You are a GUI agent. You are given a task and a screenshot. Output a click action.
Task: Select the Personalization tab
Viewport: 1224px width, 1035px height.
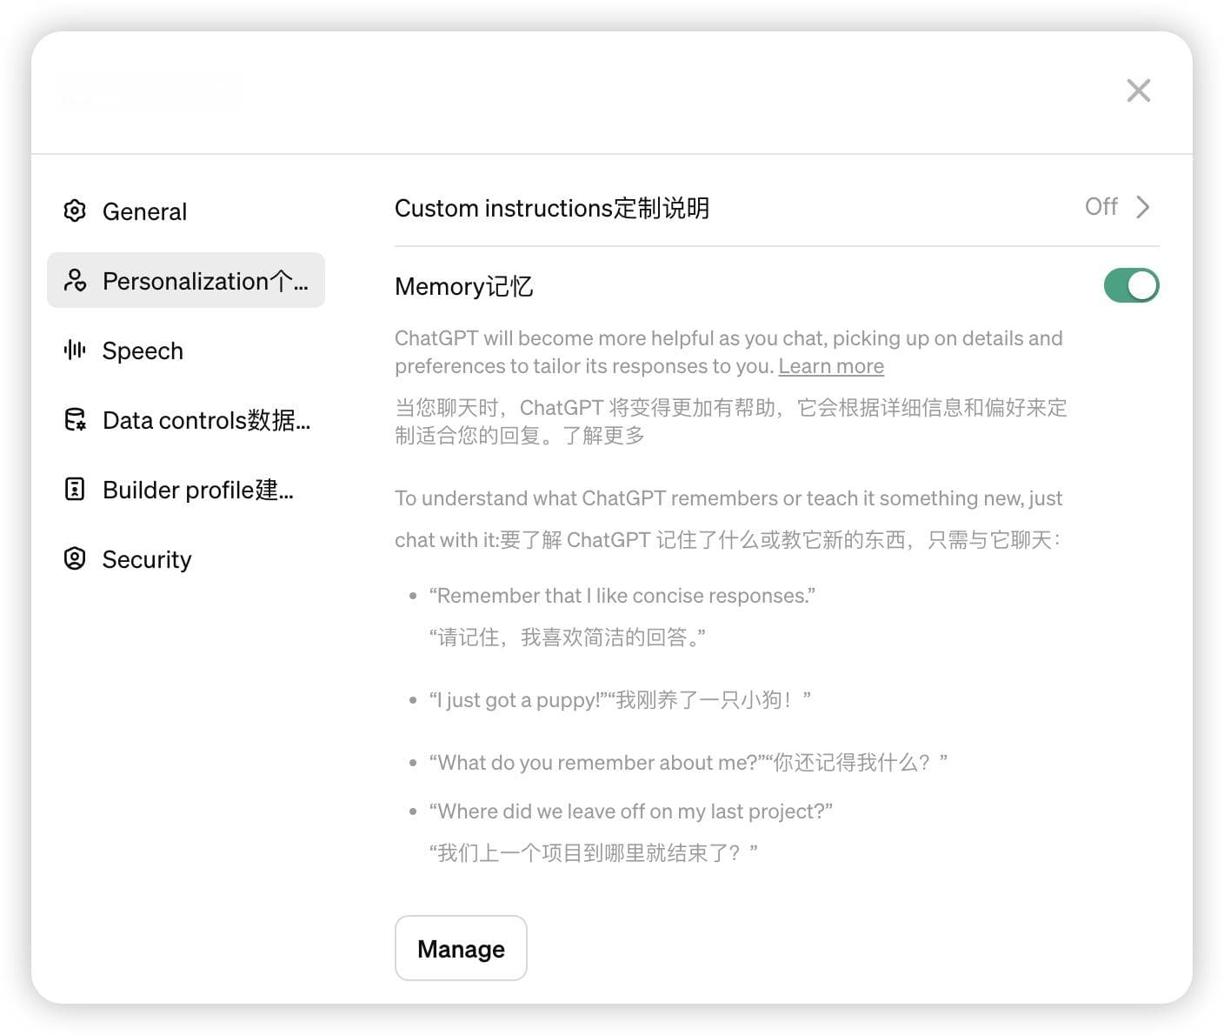(x=186, y=280)
